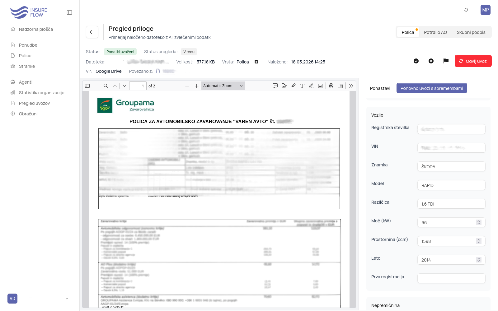The width and height of the screenshot is (498, 311).
Task: Click the notification bell icon
Action: coord(466,10)
